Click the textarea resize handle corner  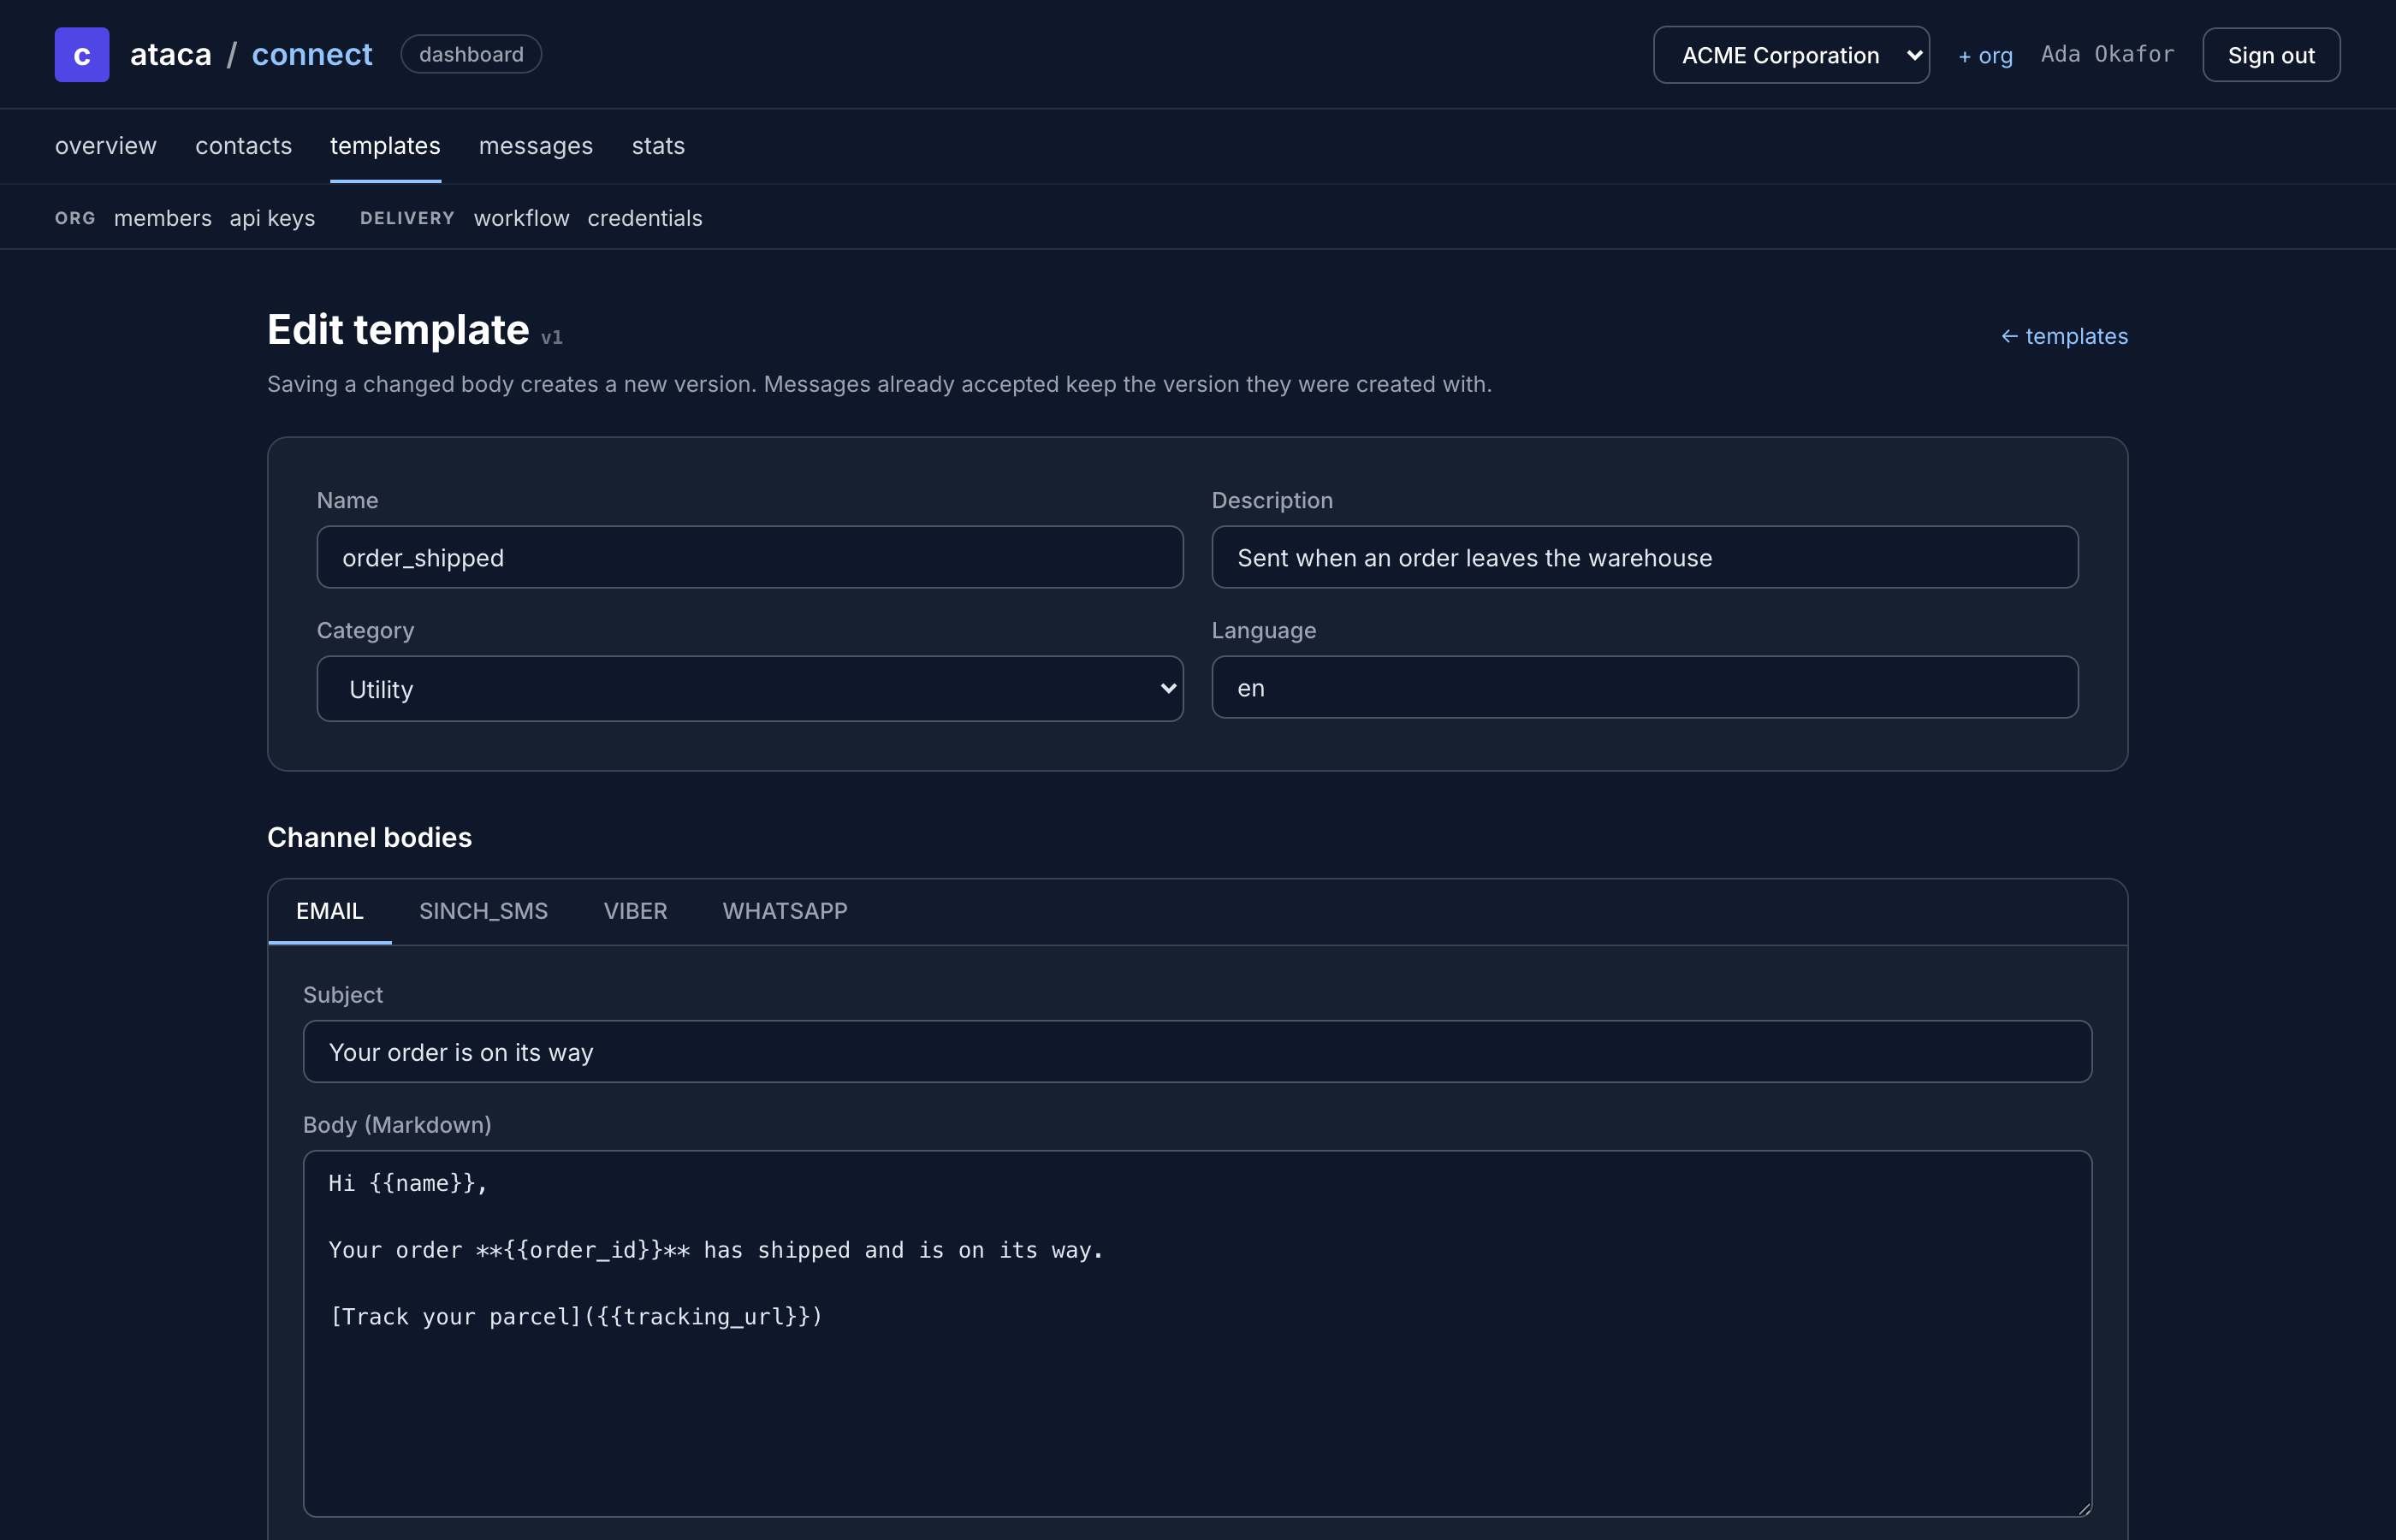(2083, 1508)
